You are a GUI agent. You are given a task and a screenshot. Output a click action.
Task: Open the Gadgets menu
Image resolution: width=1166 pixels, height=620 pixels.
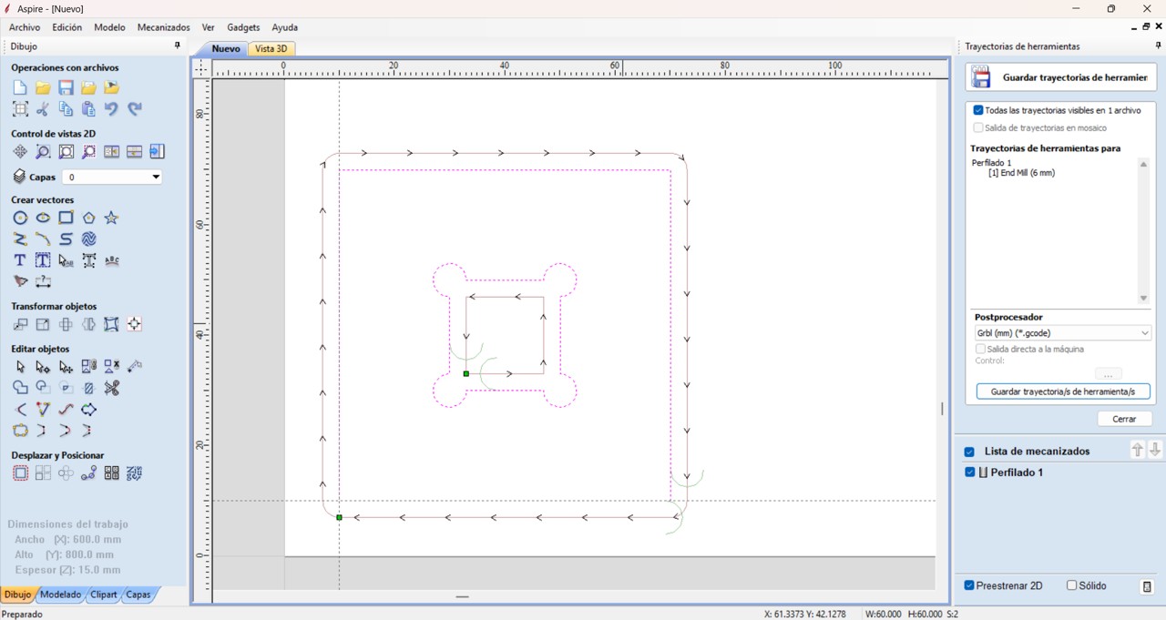(x=243, y=27)
